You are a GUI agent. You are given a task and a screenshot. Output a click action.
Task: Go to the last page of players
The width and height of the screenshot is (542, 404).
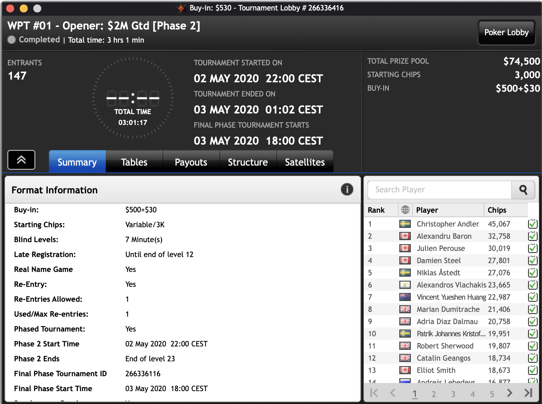[528, 393]
